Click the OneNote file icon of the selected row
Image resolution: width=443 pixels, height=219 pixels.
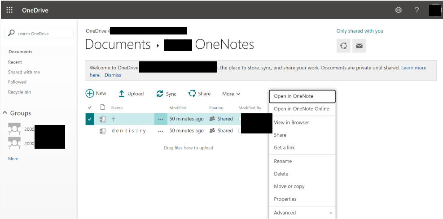tap(102, 119)
